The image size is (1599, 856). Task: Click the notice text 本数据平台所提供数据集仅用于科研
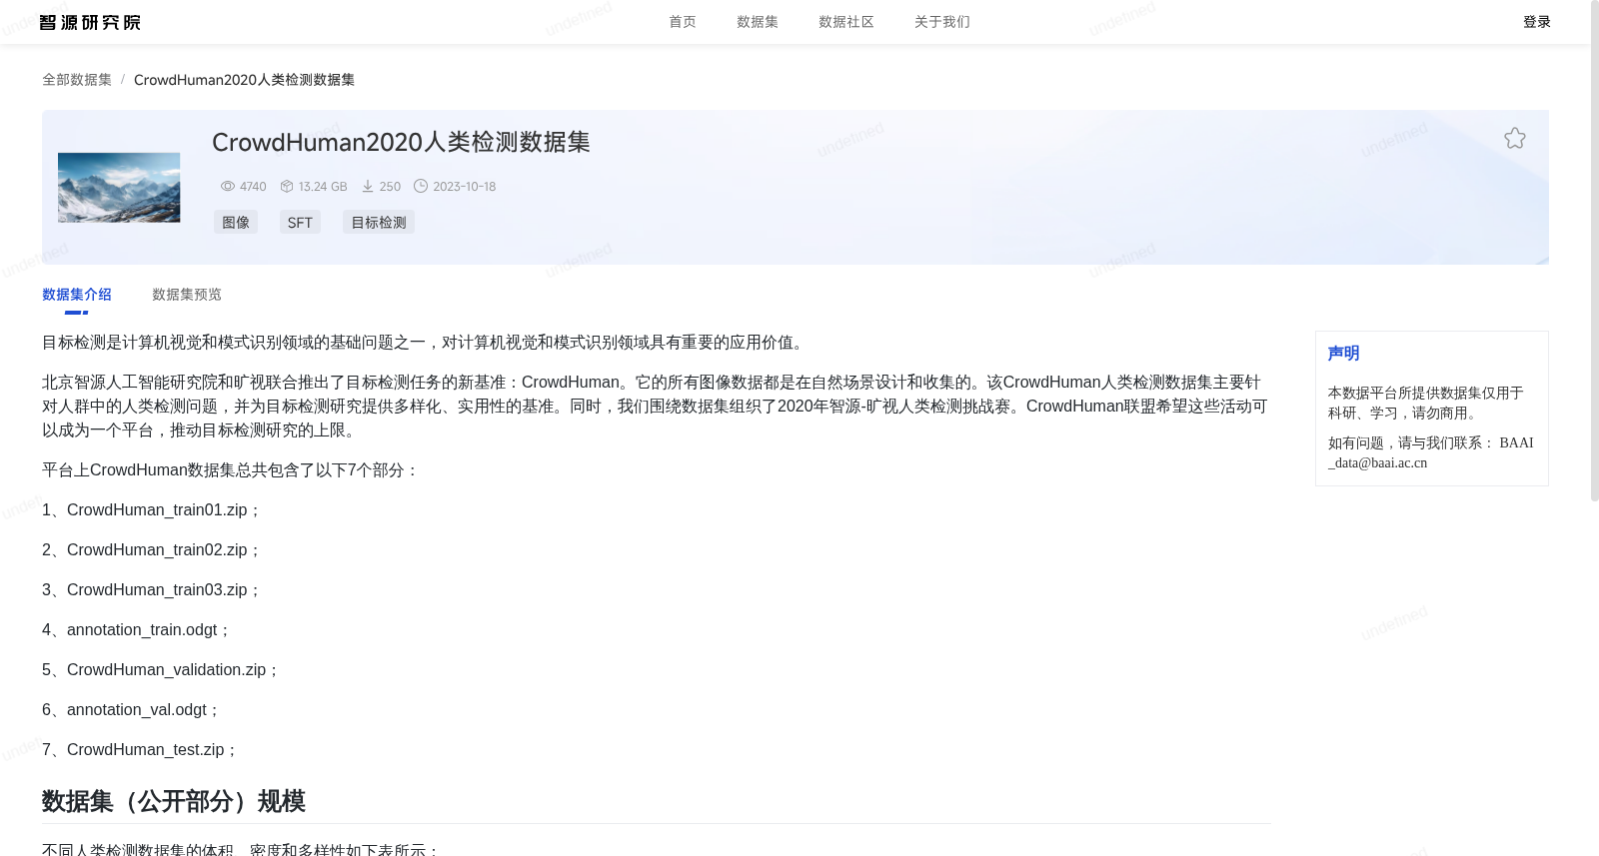1426,404
